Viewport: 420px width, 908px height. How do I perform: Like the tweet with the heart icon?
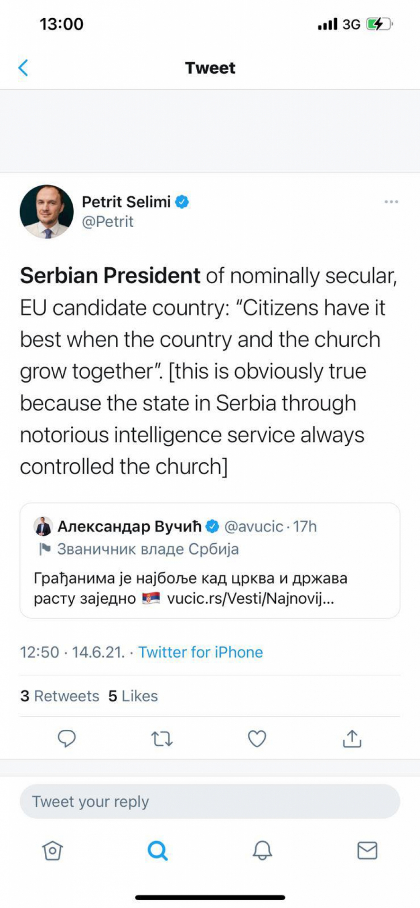click(257, 738)
